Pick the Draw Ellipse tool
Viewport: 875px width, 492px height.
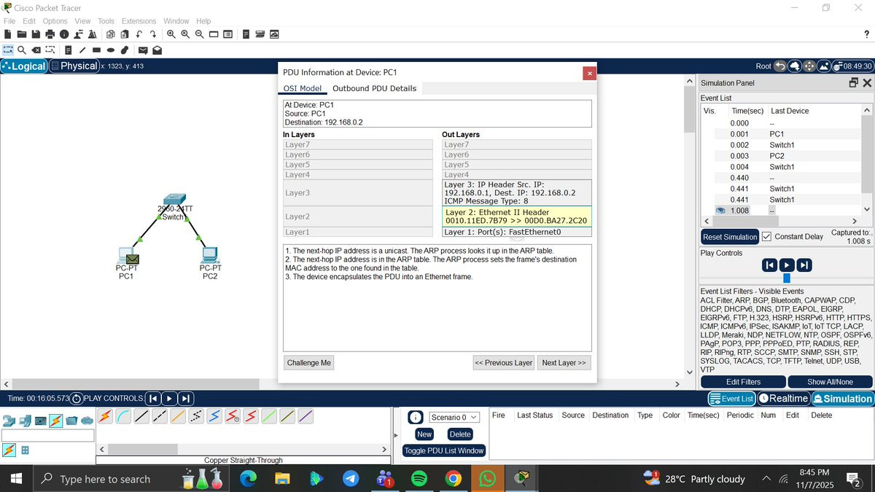click(x=111, y=50)
